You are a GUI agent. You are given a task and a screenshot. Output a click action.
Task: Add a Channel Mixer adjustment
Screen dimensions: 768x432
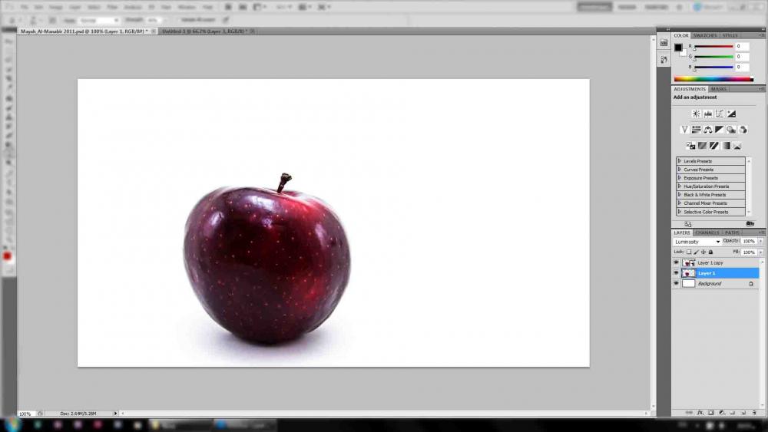point(743,130)
